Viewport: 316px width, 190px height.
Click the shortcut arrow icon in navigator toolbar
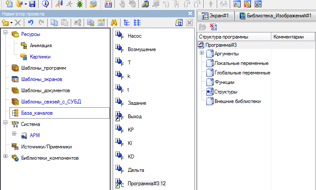coord(78,23)
